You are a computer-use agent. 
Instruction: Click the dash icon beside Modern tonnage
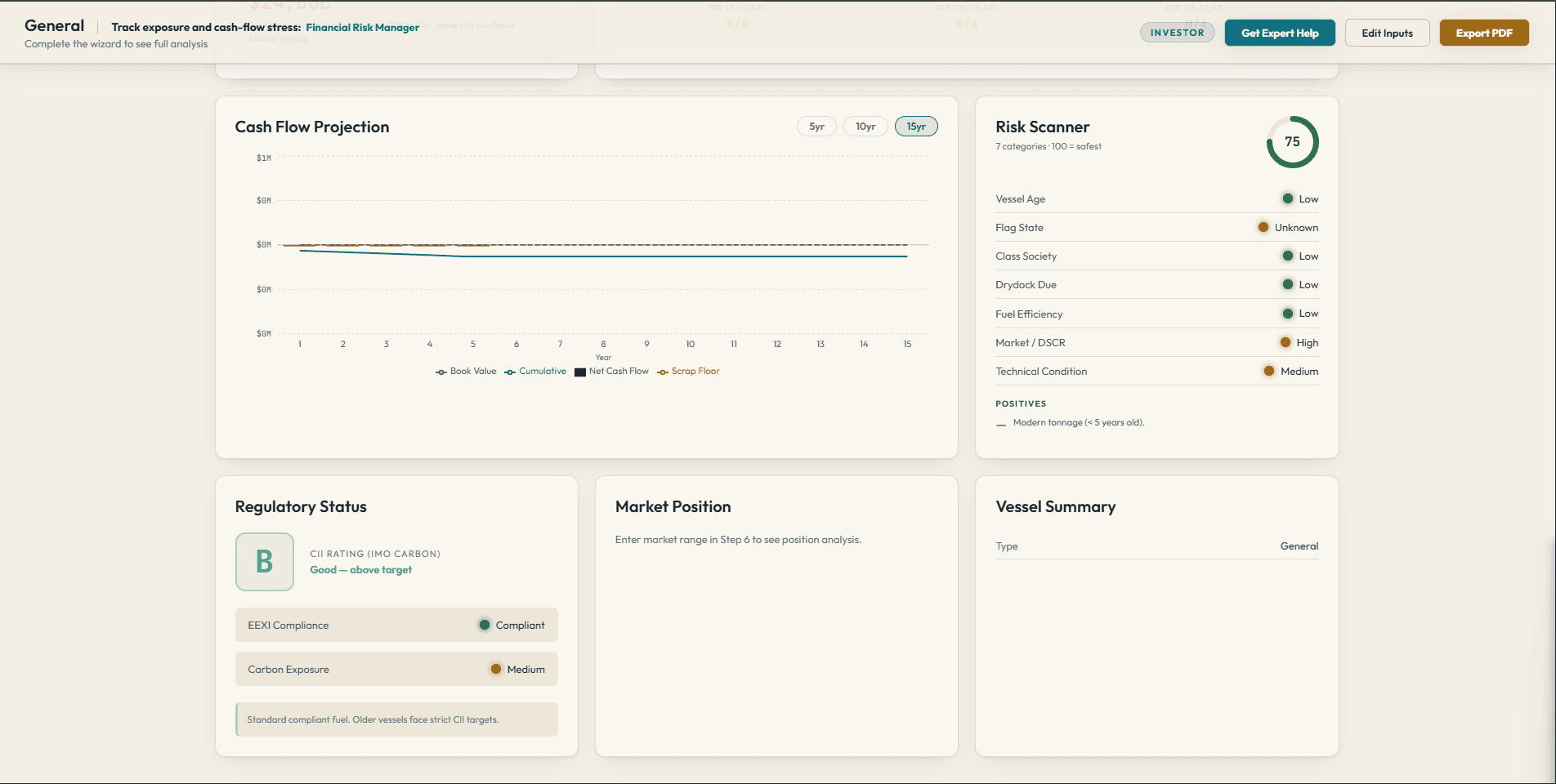(x=1001, y=425)
